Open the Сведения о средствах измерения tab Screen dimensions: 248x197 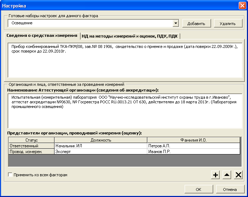click(x=42, y=36)
